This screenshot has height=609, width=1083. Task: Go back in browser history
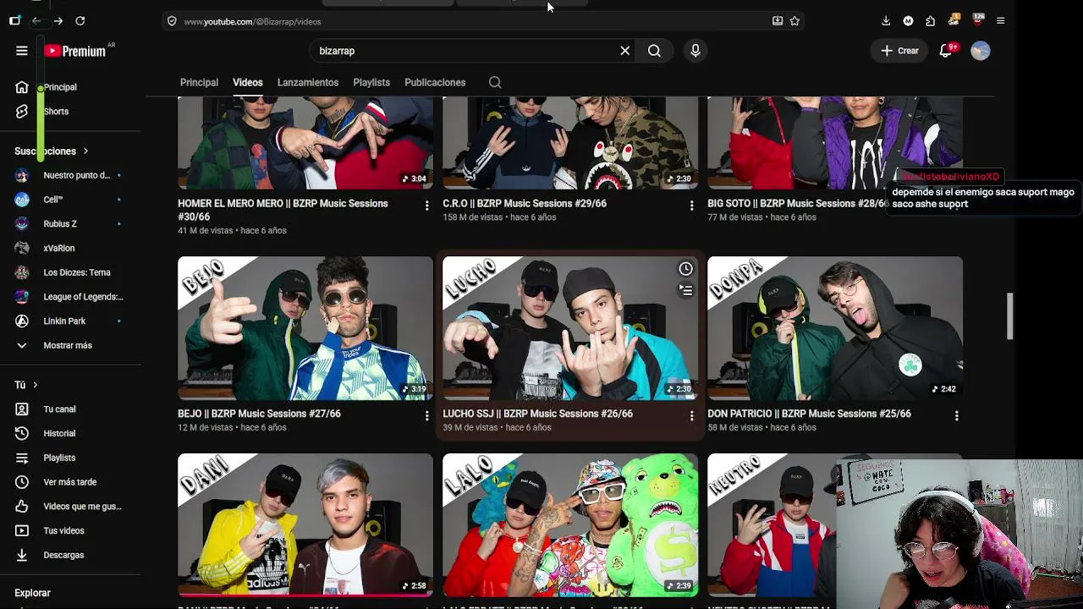(36, 20)
